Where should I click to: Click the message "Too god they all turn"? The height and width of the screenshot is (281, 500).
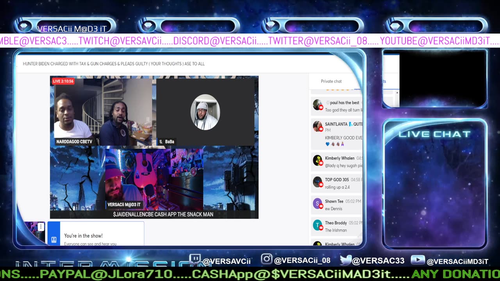343,110
